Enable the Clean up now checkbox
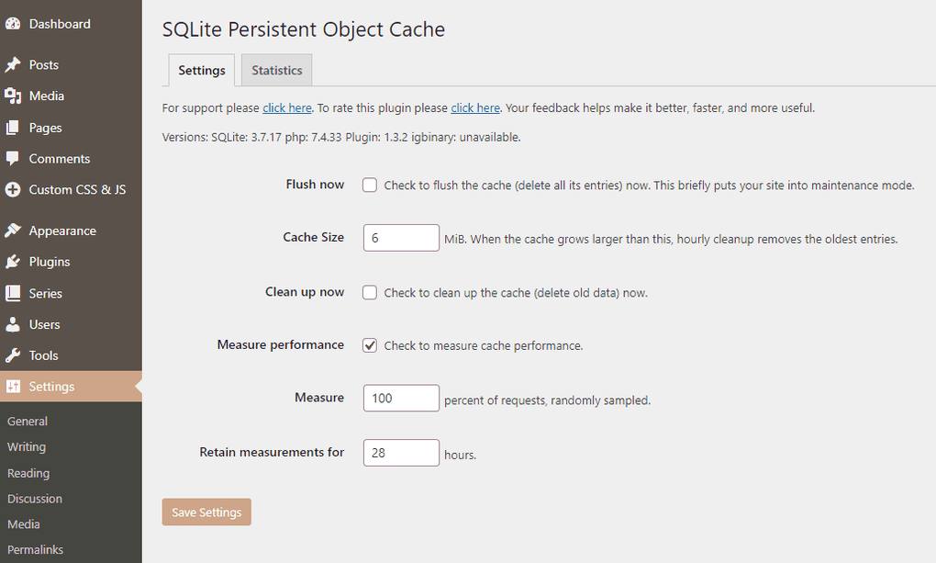 369,292
